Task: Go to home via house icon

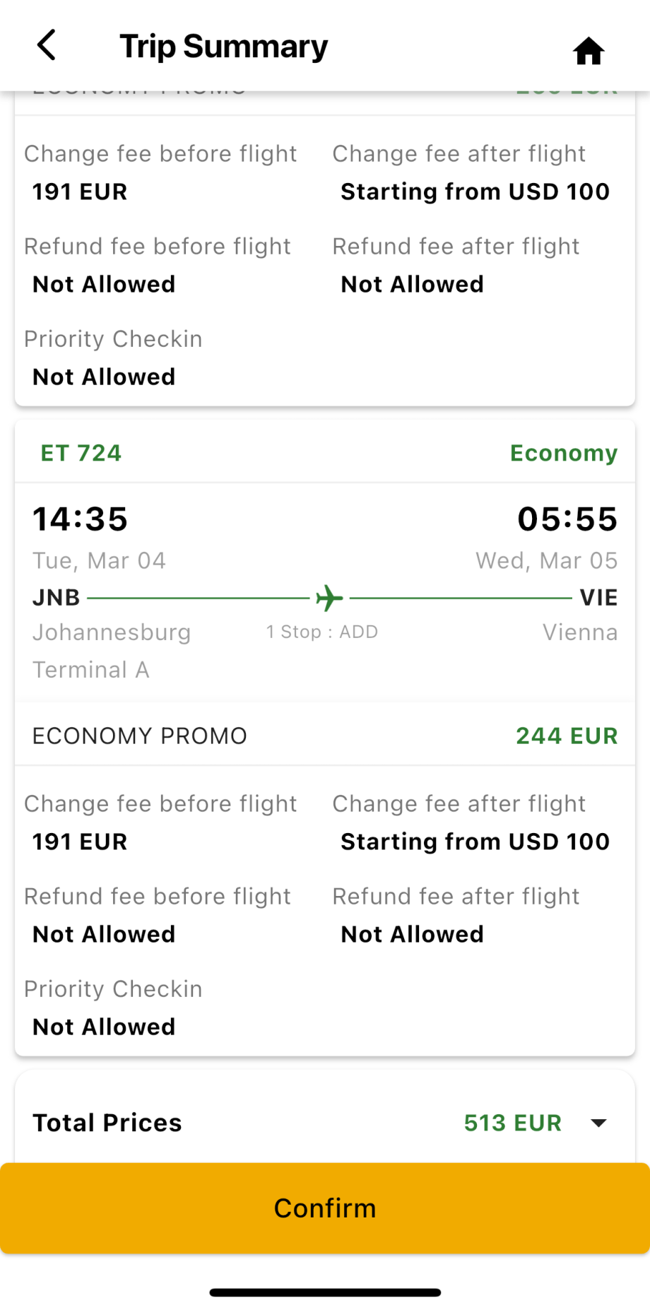Action: pos(588,51)
